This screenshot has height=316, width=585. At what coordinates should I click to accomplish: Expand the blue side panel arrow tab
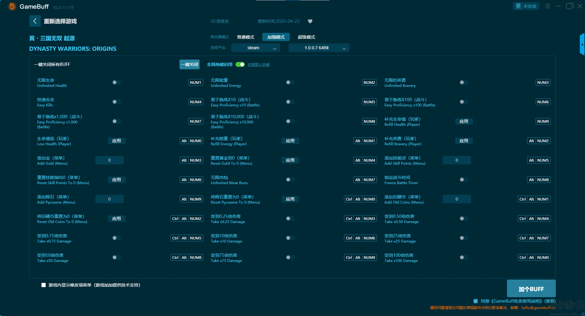582,44
